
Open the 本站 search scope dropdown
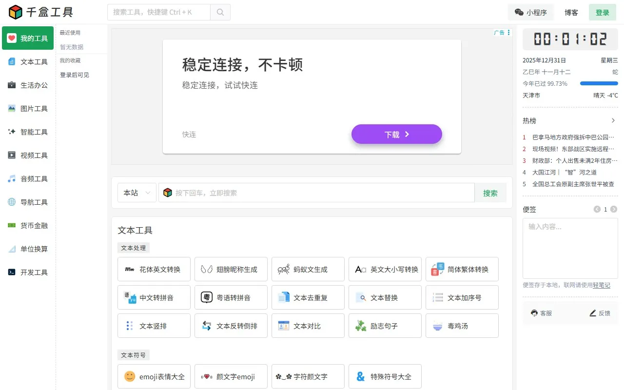136,193
